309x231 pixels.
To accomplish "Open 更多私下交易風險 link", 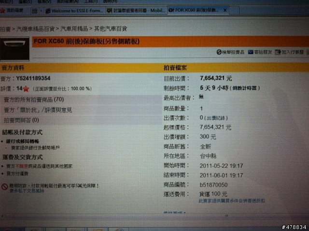I will tap(27, 191).
